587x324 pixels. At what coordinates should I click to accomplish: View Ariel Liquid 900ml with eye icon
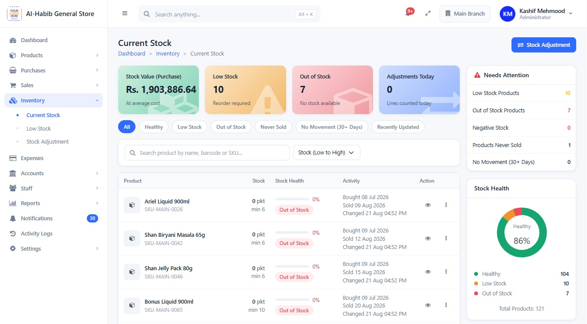428,205
